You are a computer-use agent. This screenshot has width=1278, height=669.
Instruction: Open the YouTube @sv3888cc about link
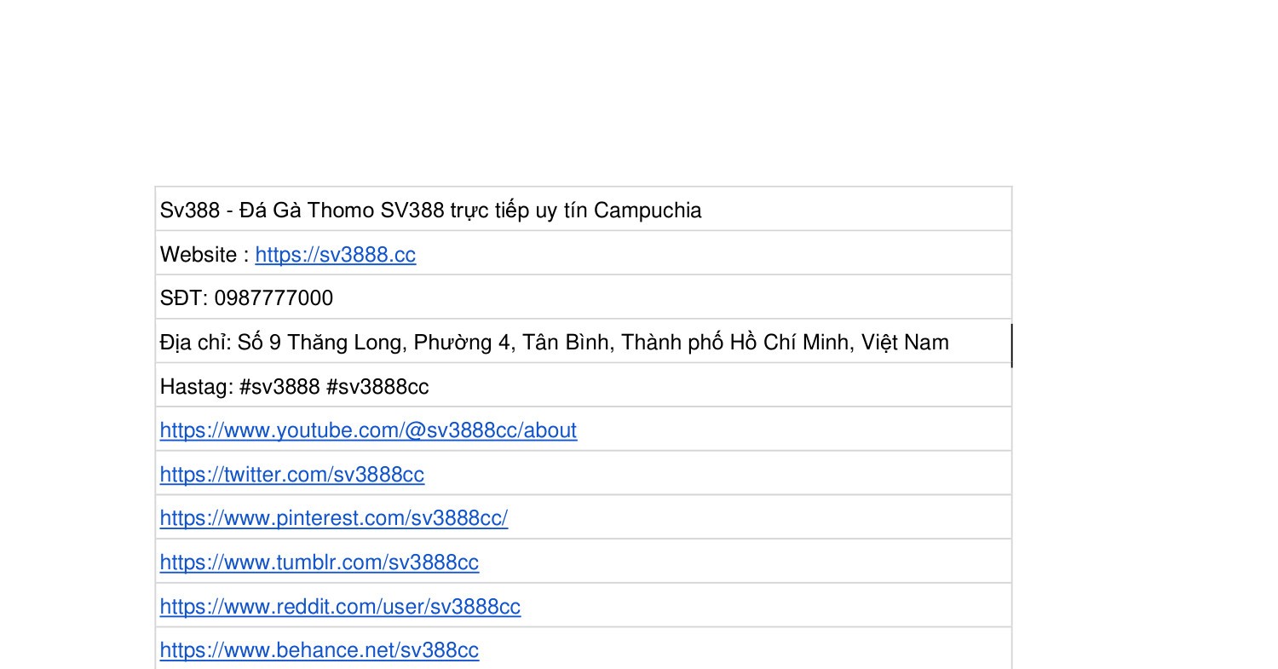click(368, 430)
